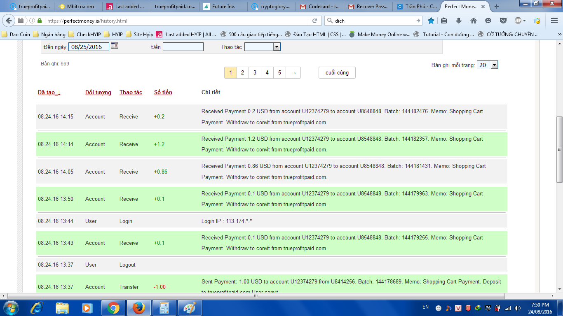Go back with the browser back arrow
The width and height of the screenshot is (563, 316).
click(x=9, y=21)
